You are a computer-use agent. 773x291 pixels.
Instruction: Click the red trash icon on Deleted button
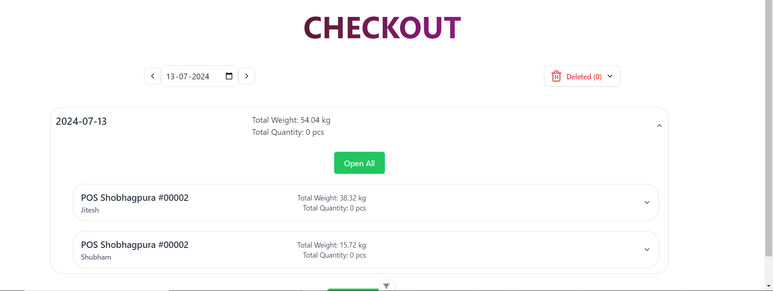tap(556, 76)
